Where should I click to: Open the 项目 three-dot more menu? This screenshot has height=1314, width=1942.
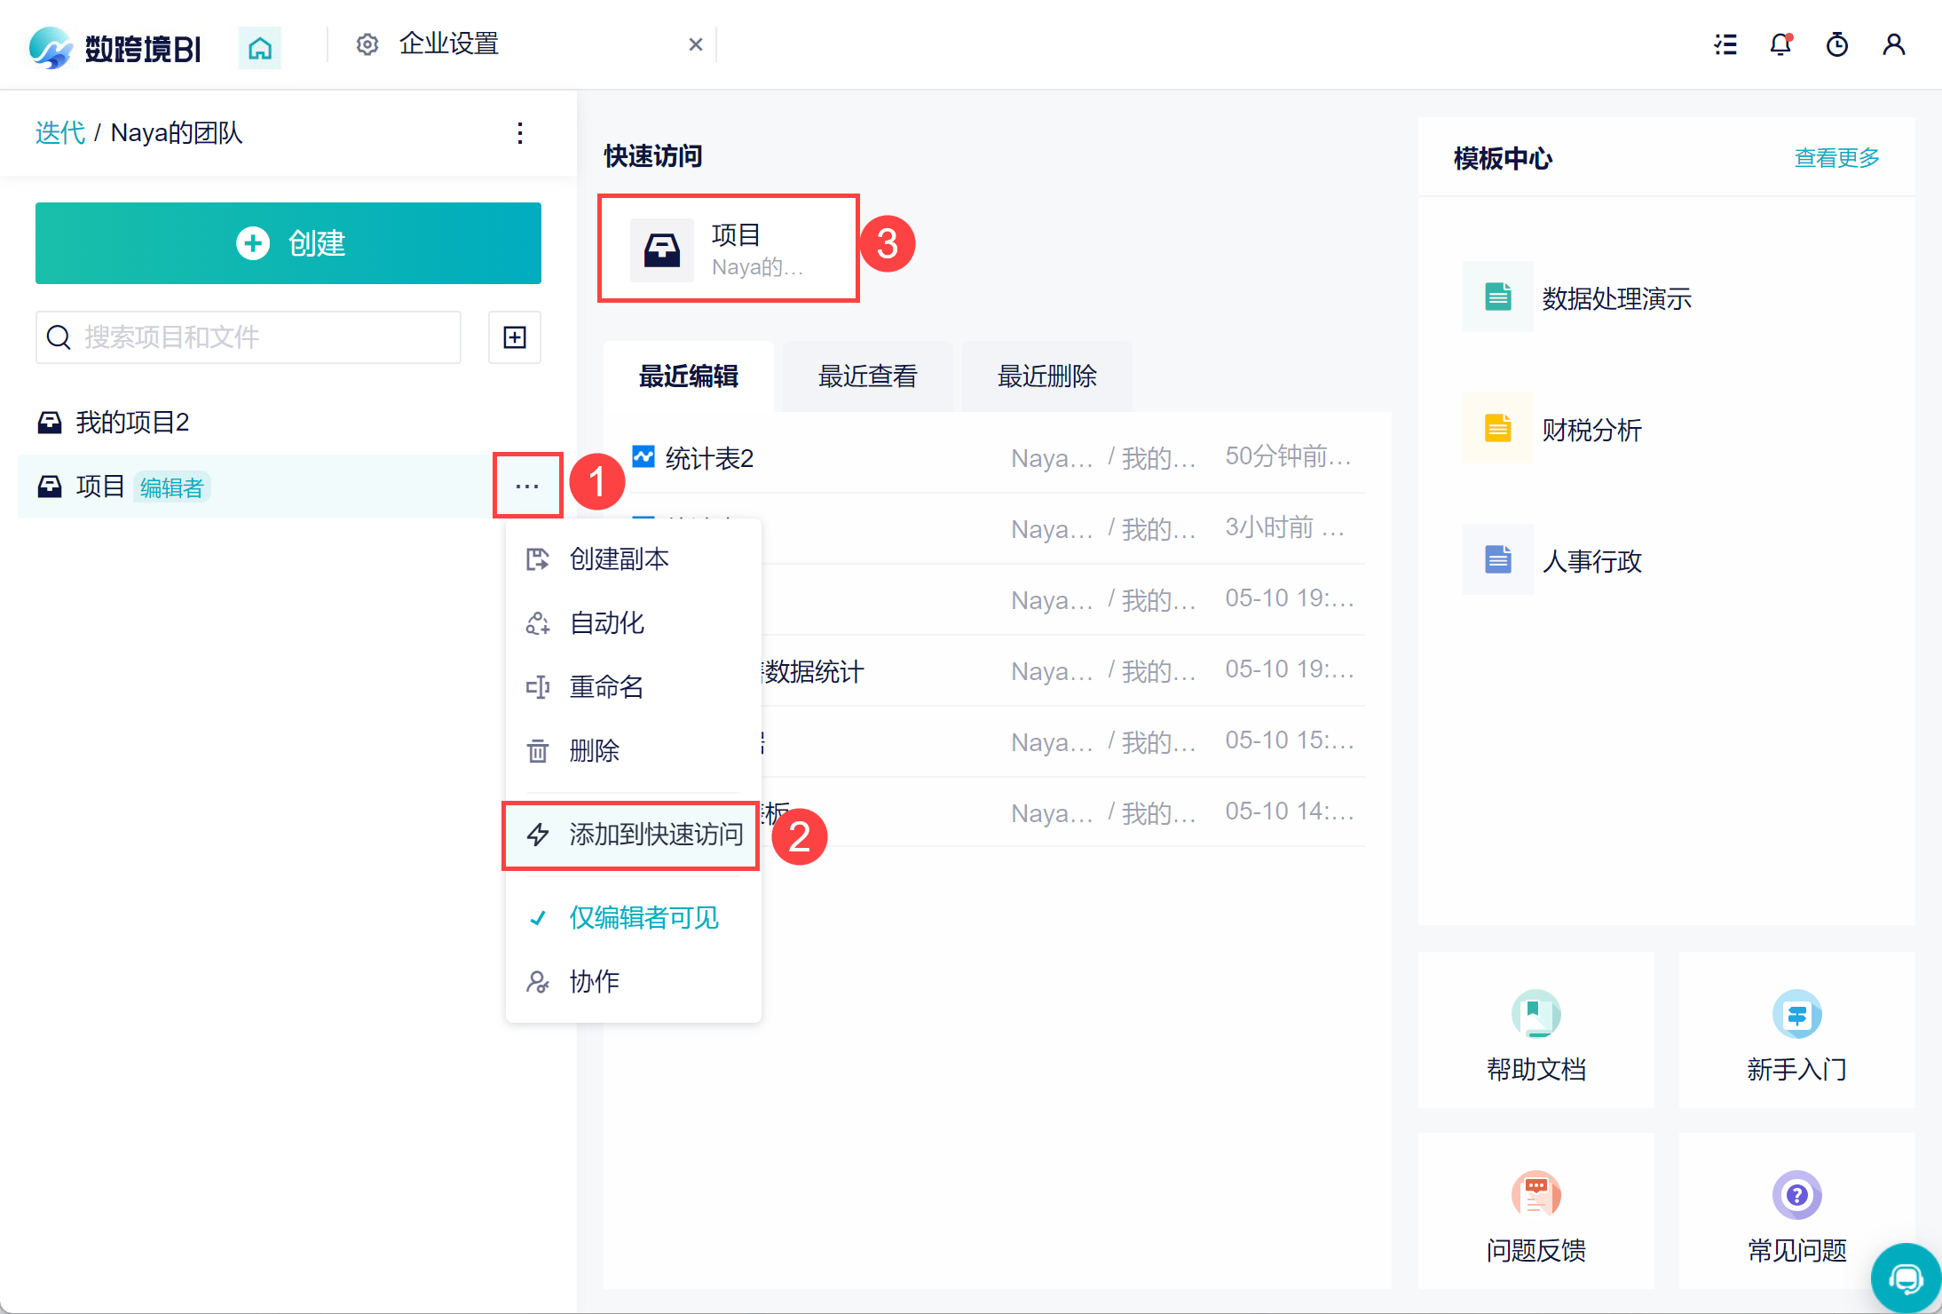pos(527,486)
